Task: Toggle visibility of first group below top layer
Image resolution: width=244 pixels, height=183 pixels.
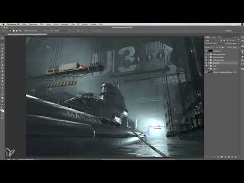Action: [x=206, y=54]
